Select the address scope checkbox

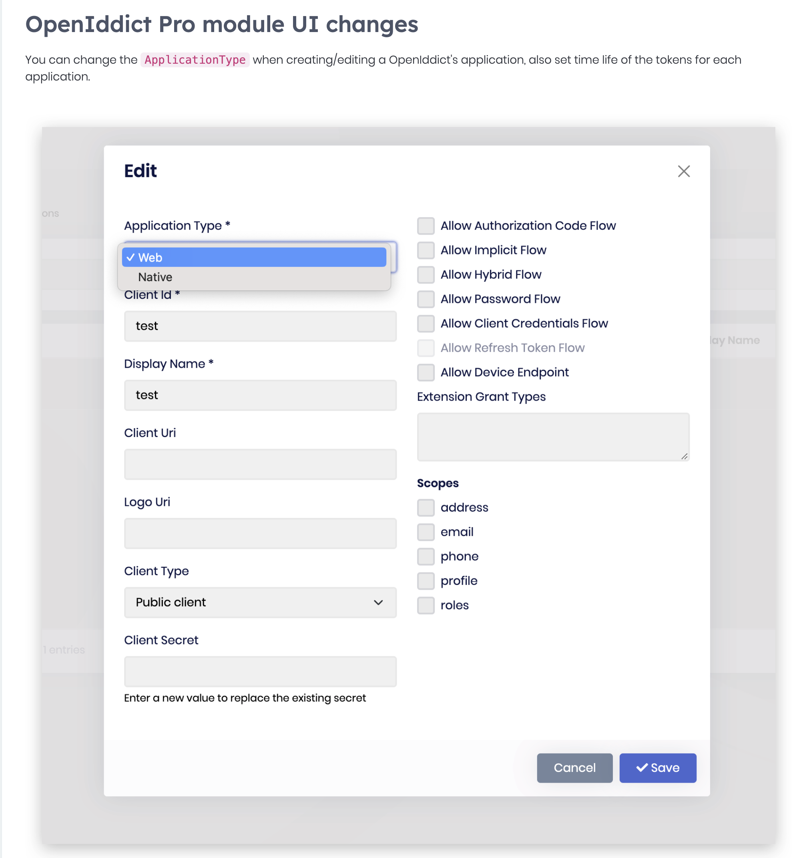[x=425, y=508]
